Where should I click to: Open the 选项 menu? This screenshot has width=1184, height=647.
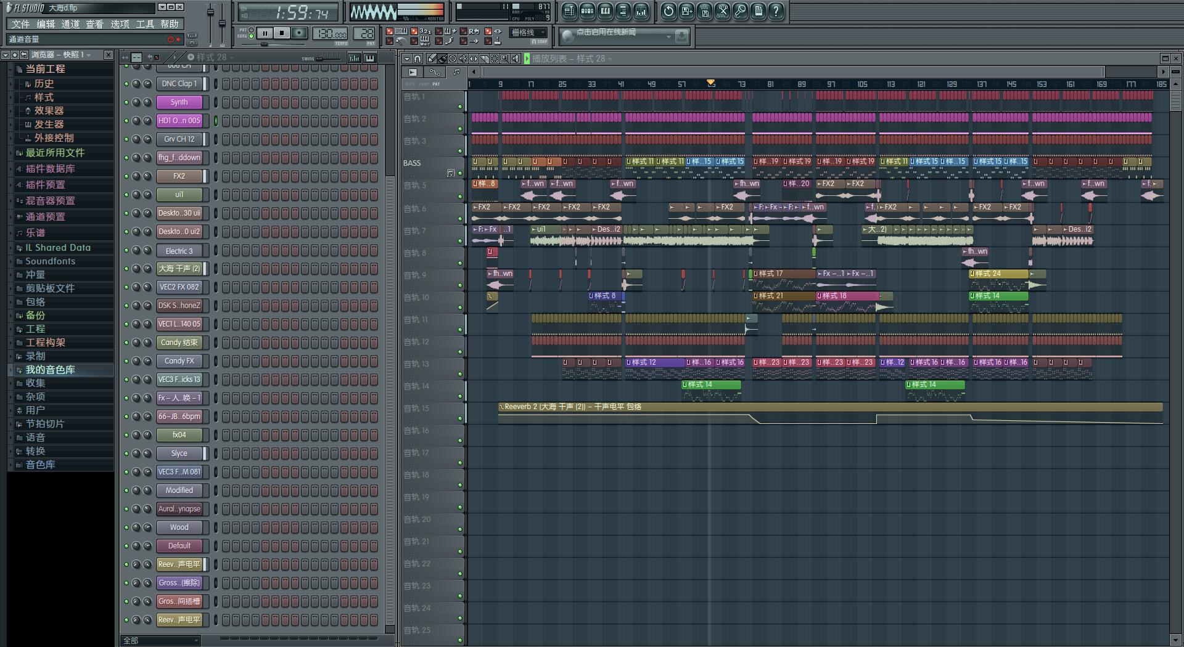point(120,24)
